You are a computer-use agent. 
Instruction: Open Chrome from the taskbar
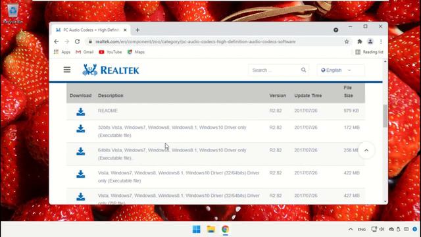(x=225, y=229)
